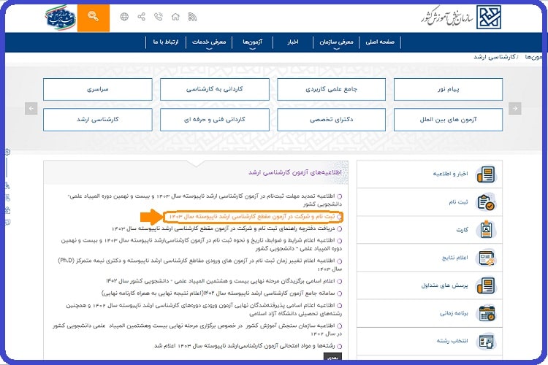Click the clipboard icon next to ثبت نام

486,202
